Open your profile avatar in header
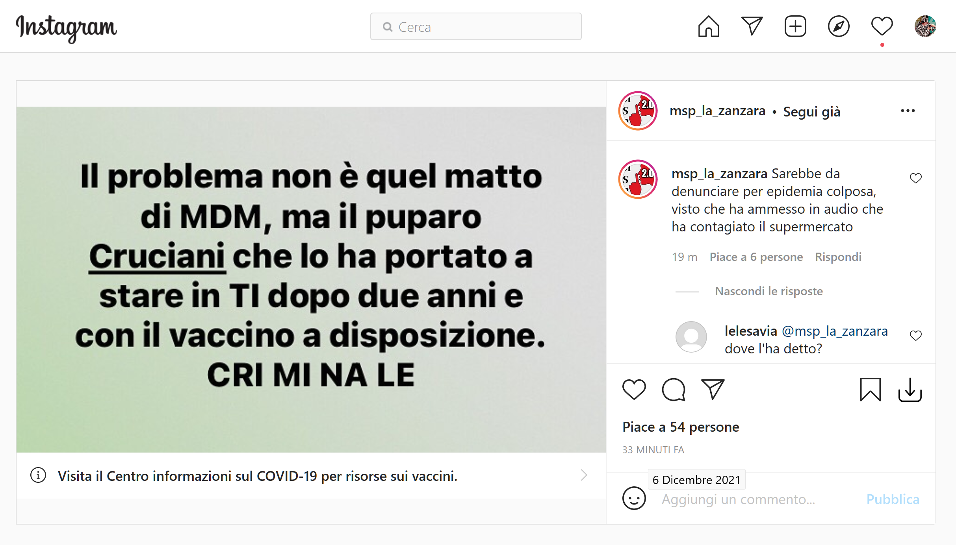The width and height of the screenshot is (956, 545). (925, 26)
